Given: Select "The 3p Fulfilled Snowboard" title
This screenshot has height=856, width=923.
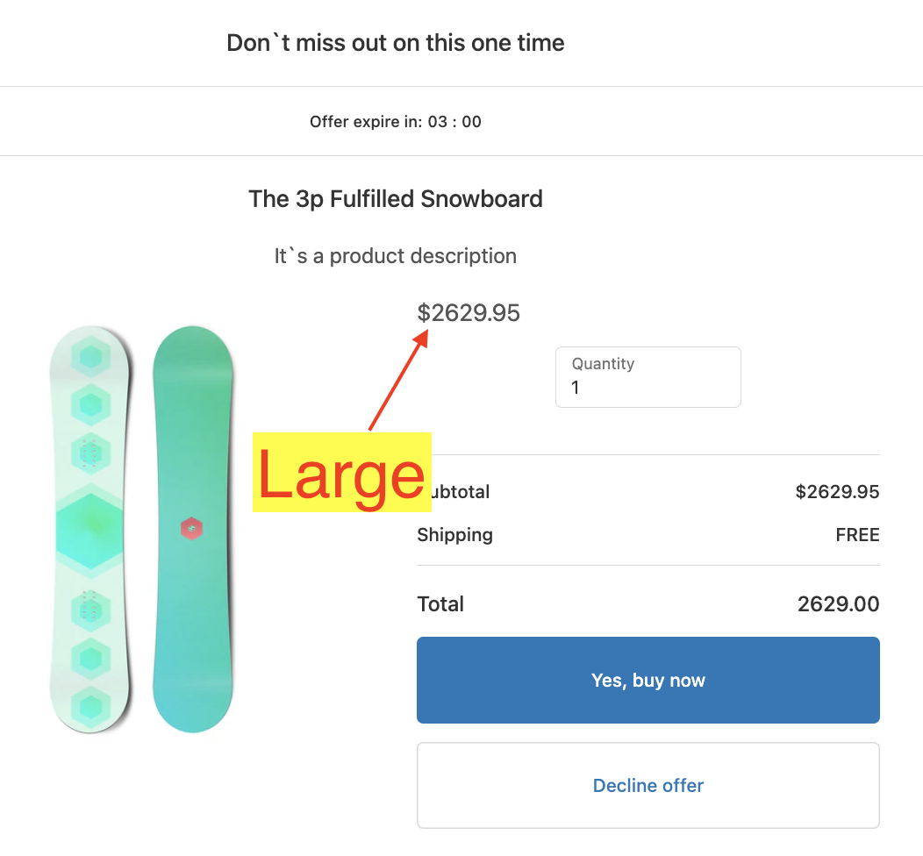Looking at the screenshot, I should point(396,199).
